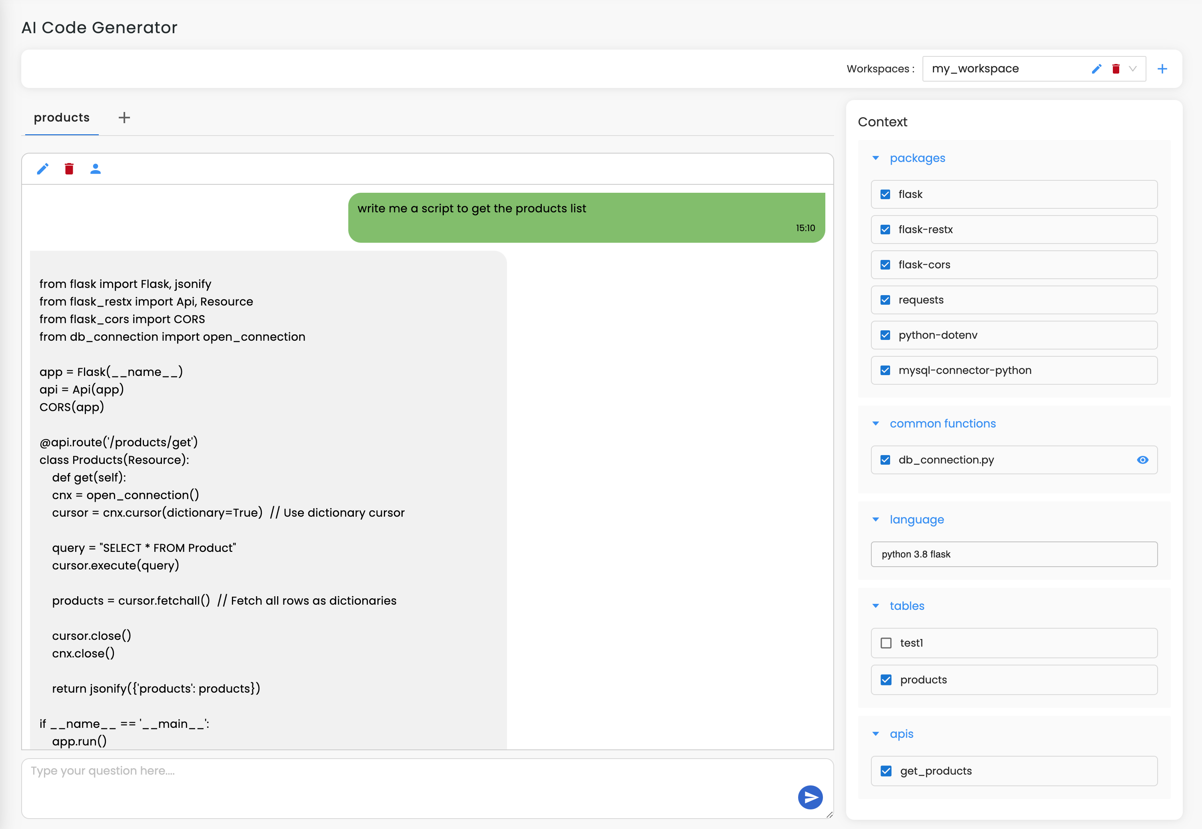Screen dimensions: 1202x829
Task: Open the workspace selector dropdown
Action: (x=1134, y=68)
